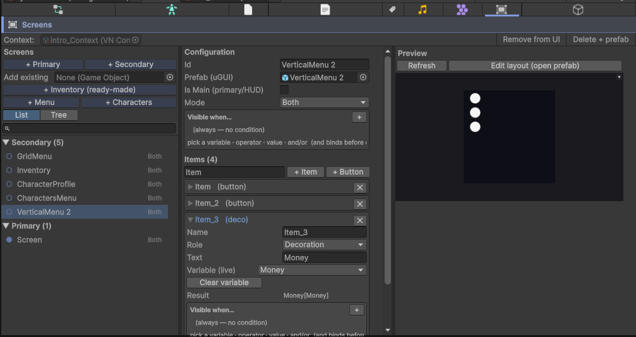The image size is (636, 337).
Task: Click the scroll up arrow in Configuration
Action: click(388, 51)
